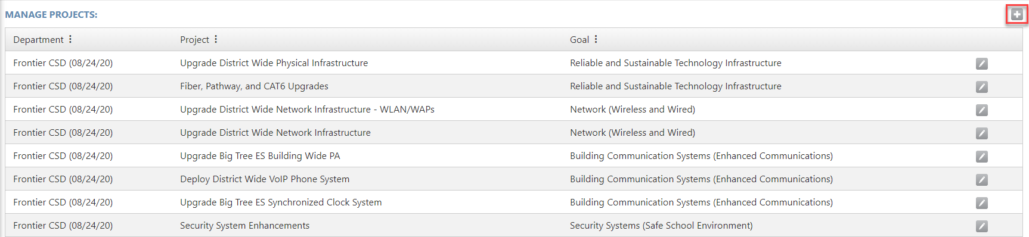Open the Project column options menu
This screenshot has height=237, width=1029.
pos(216,39)
